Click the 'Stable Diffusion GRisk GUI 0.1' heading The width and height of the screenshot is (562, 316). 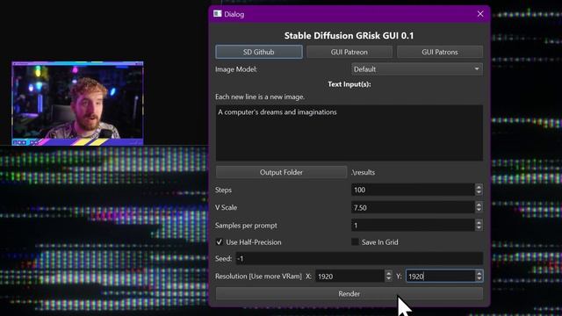point(349,36)
